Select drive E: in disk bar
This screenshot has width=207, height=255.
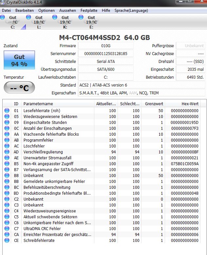pyautogui.click(x=91, y=22)
